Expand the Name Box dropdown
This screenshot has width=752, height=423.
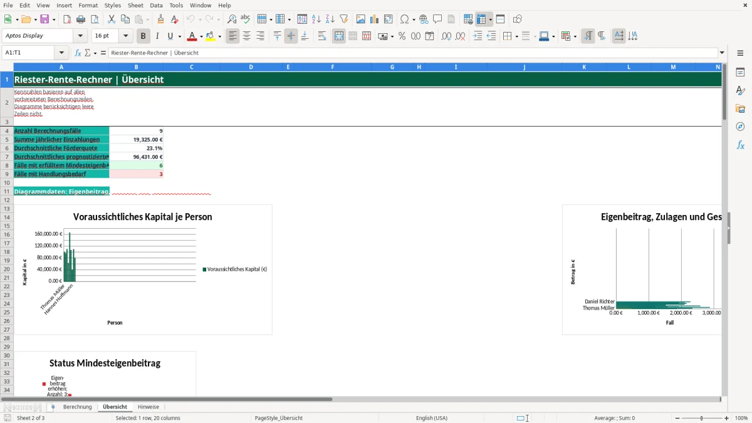[x=61, y=53]
